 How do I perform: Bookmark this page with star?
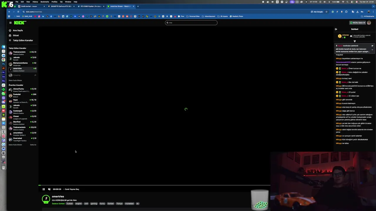click(x=326, y=12)
